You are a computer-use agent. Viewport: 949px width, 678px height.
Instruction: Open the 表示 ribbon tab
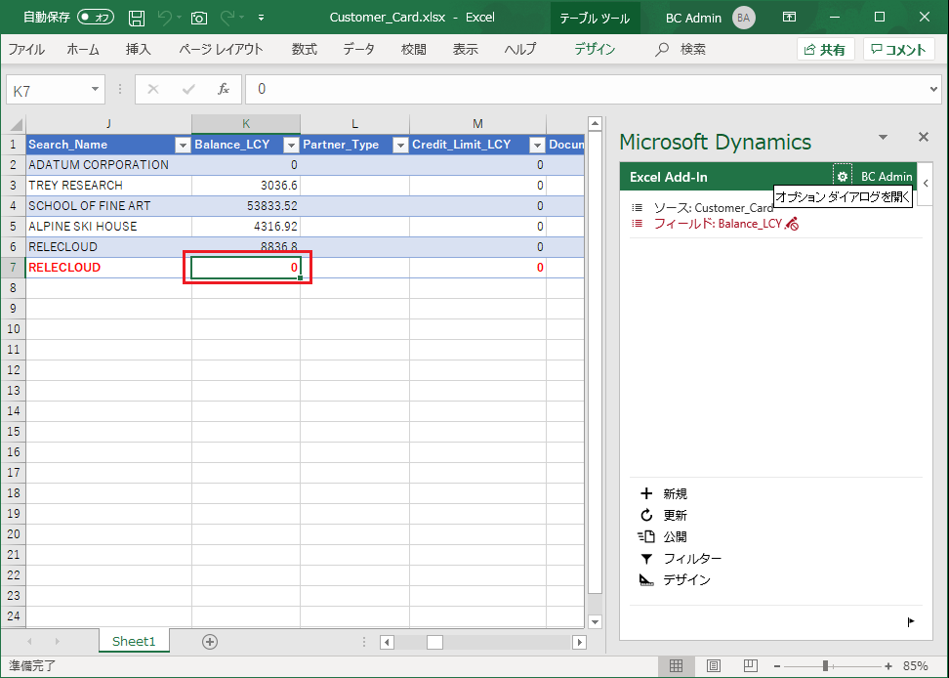(466, 49)
